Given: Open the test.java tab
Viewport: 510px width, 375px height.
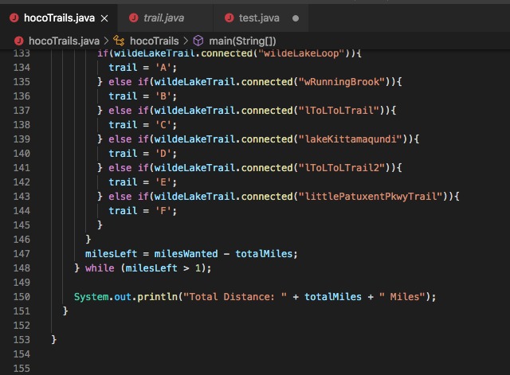Looking at the screenshot, I should point(259,18).
